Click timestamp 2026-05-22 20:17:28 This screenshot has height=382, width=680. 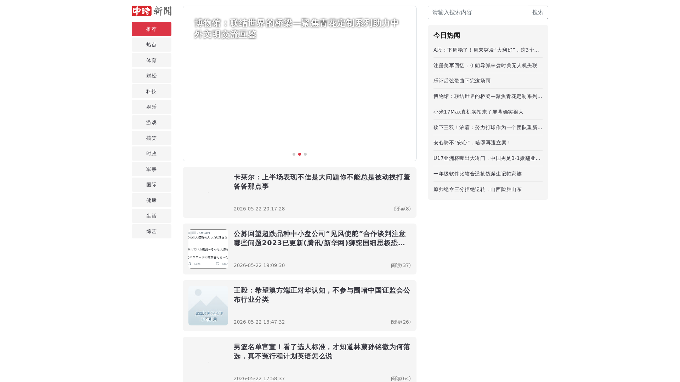[259, 209]
